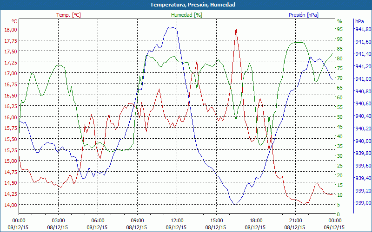Click the 17,00 temperature axis value
The width and height of the screenshot is (372, 232).
[x=11, y=73]
